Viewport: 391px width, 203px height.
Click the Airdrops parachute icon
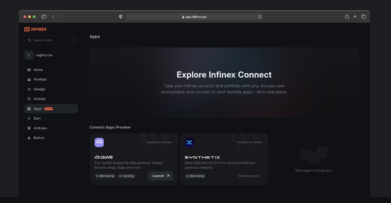point(29,128)
